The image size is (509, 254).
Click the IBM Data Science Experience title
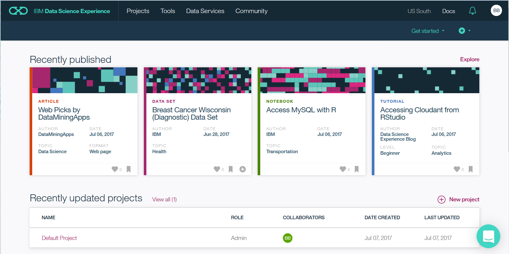72,11
